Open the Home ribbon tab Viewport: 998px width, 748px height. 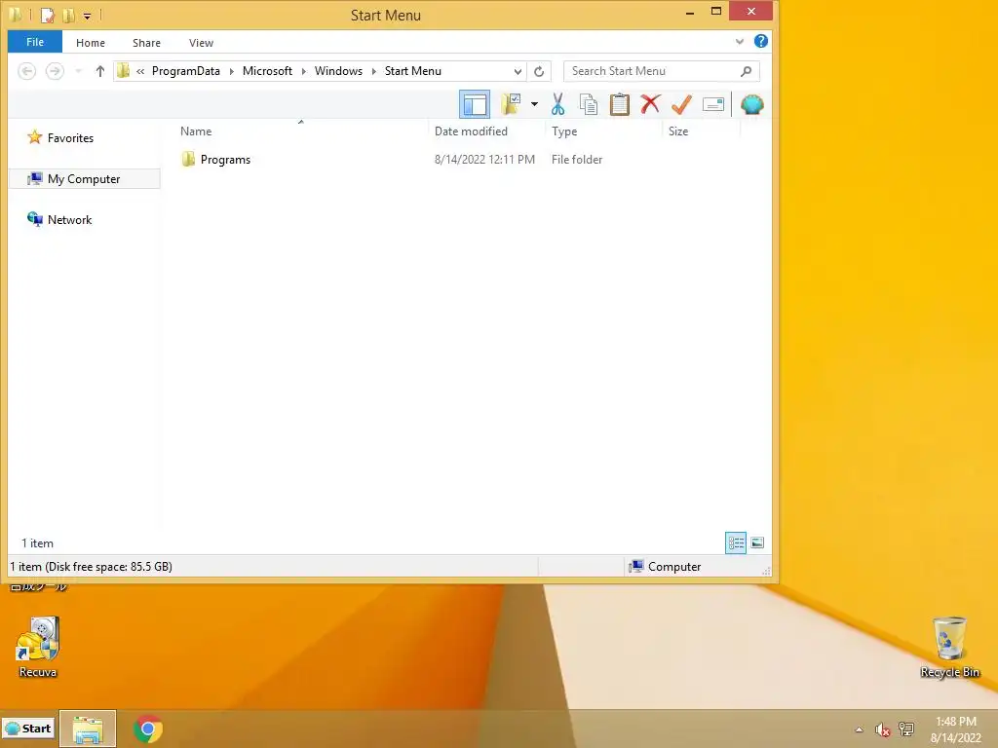click(91, 43)
